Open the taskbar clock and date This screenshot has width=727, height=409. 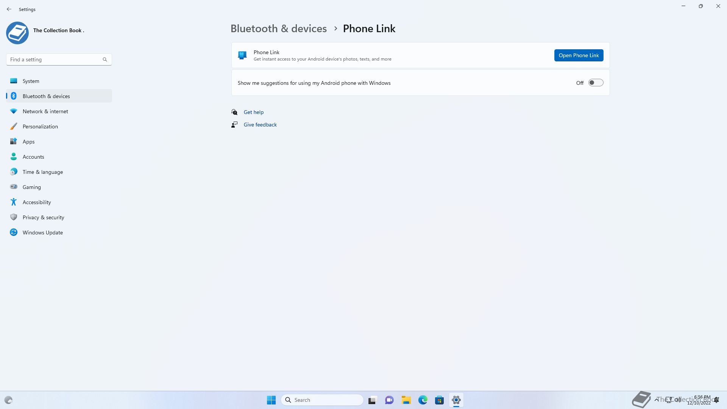[699, 400]
